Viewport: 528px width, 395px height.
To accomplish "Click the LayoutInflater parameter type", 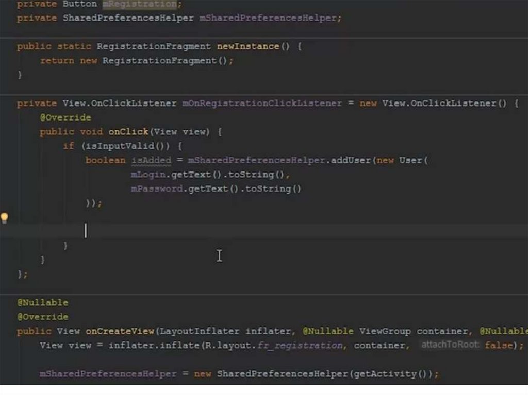I will [200, 331].
